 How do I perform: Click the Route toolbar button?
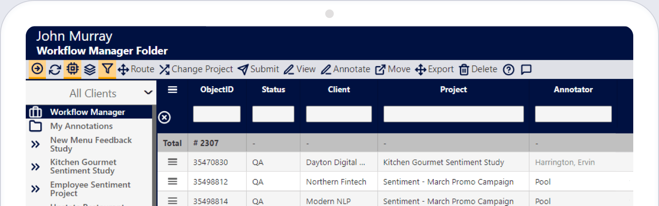[136, 70]
